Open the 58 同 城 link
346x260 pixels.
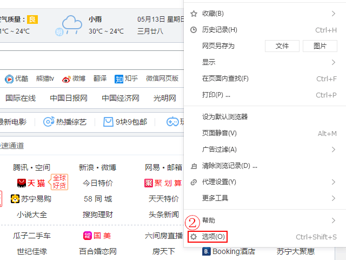[98, 199]
